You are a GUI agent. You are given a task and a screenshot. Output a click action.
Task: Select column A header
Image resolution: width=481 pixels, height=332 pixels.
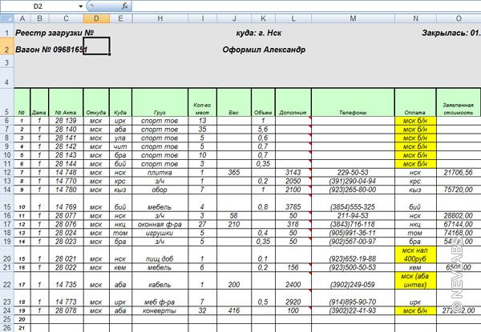tap(21, 18)
